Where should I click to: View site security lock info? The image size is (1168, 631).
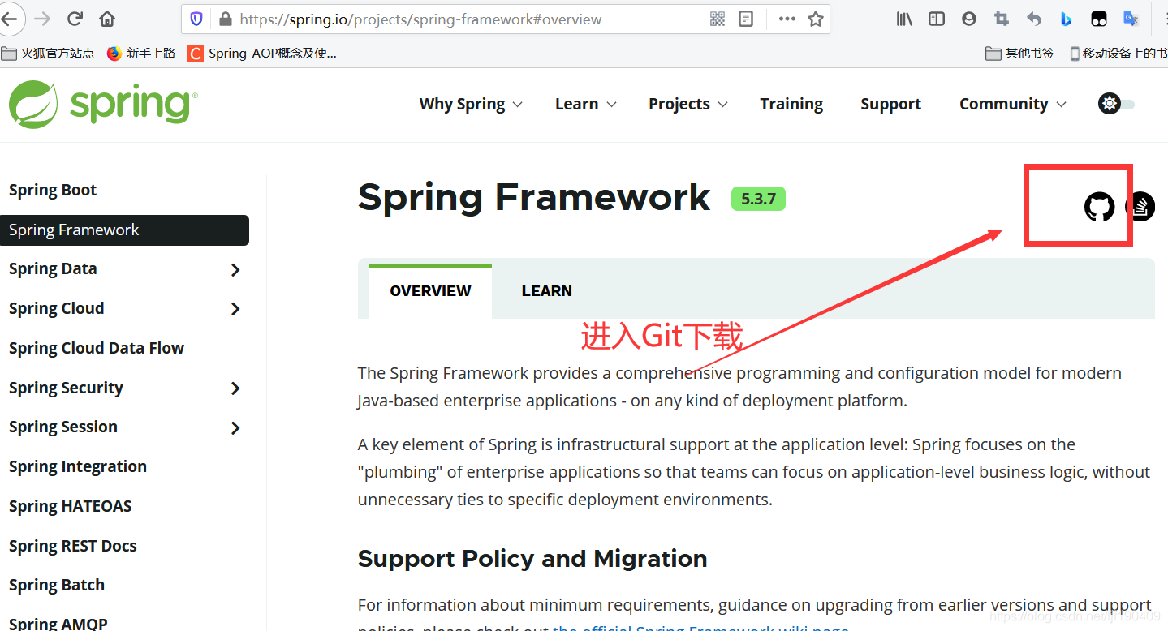click(226, 19)
